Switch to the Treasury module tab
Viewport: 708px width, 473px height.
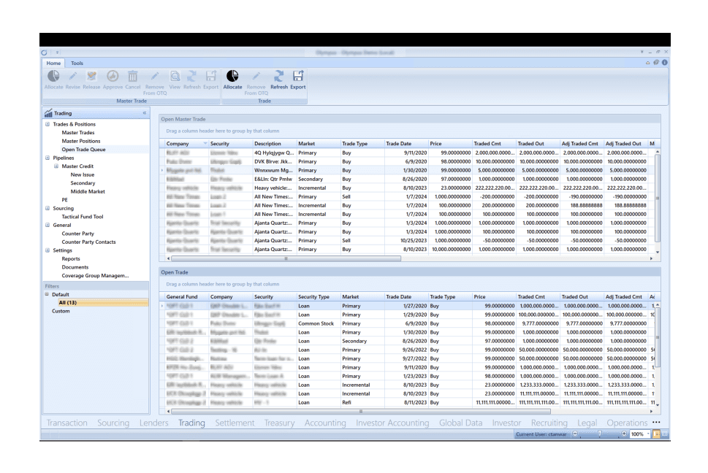tap(279, 423)
